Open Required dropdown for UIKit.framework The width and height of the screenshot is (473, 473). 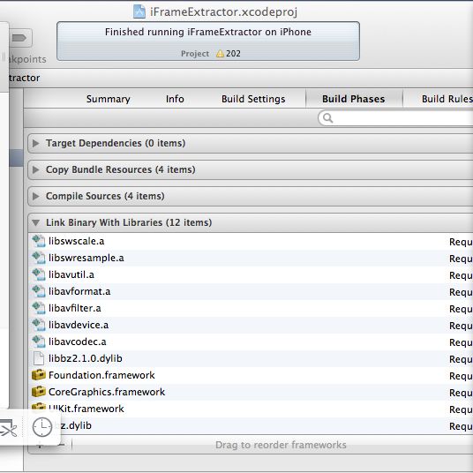(461, 409)
